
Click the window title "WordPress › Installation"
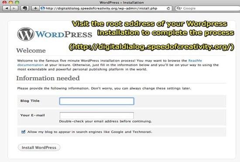pyautogui.click(x=122, y=3)
